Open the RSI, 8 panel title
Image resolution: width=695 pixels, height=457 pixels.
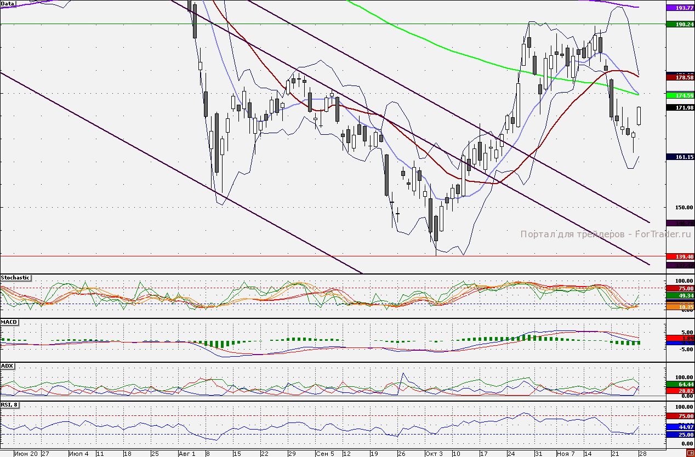pyautogui.click(x=10, y=405)
